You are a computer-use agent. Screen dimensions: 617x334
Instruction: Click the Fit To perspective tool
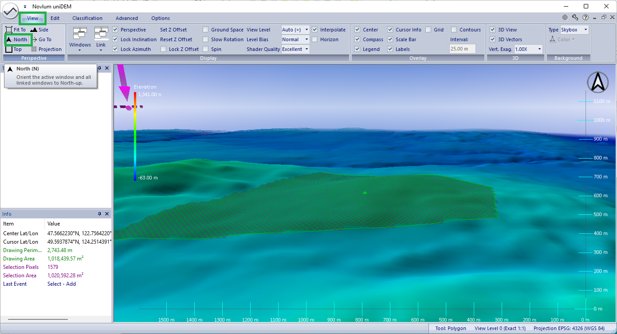point(16,30)
